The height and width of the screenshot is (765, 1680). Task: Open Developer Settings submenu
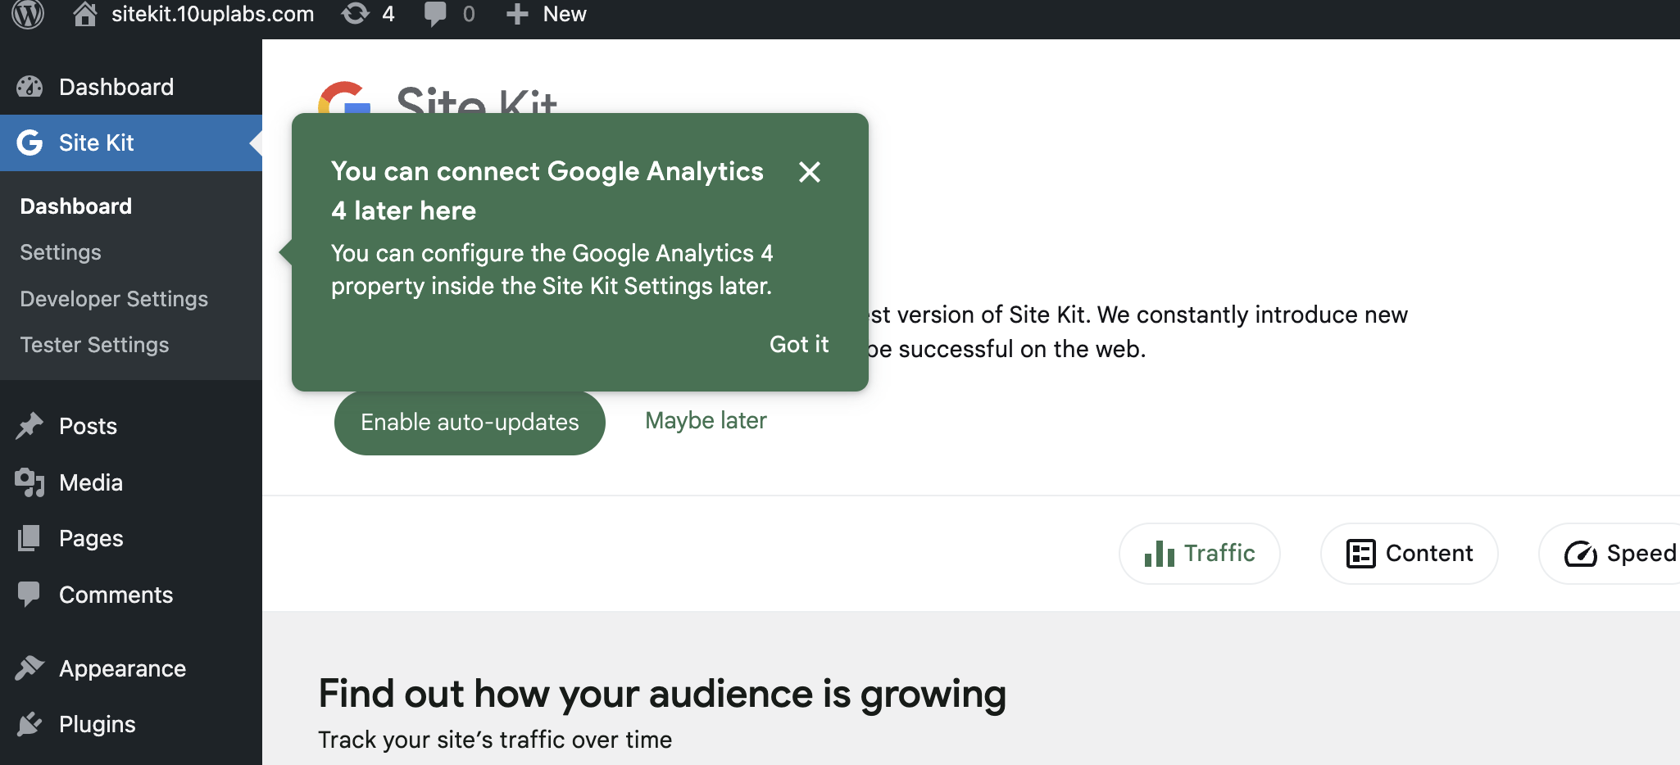114,299
